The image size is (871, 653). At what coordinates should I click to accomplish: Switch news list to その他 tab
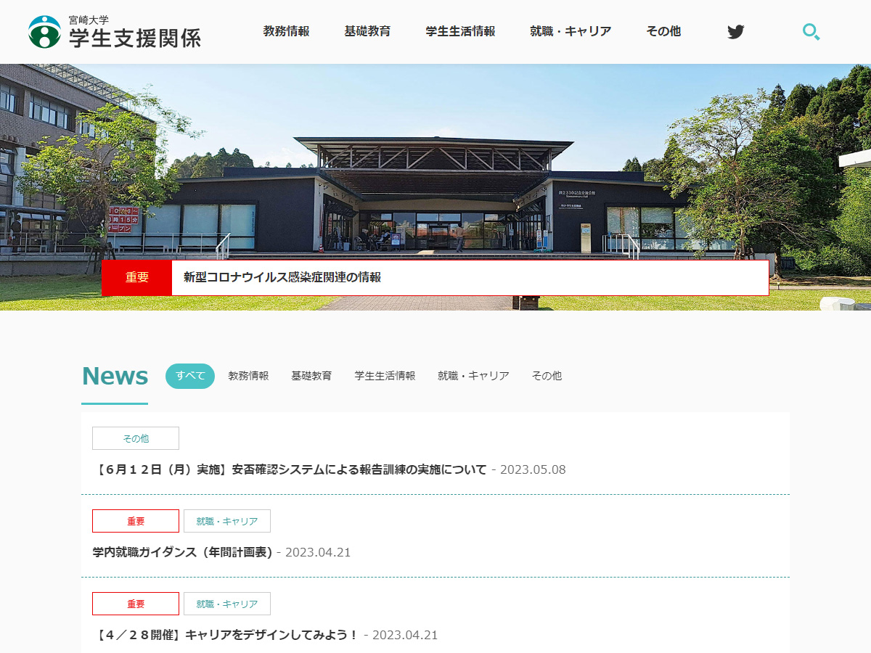[547, 376]
